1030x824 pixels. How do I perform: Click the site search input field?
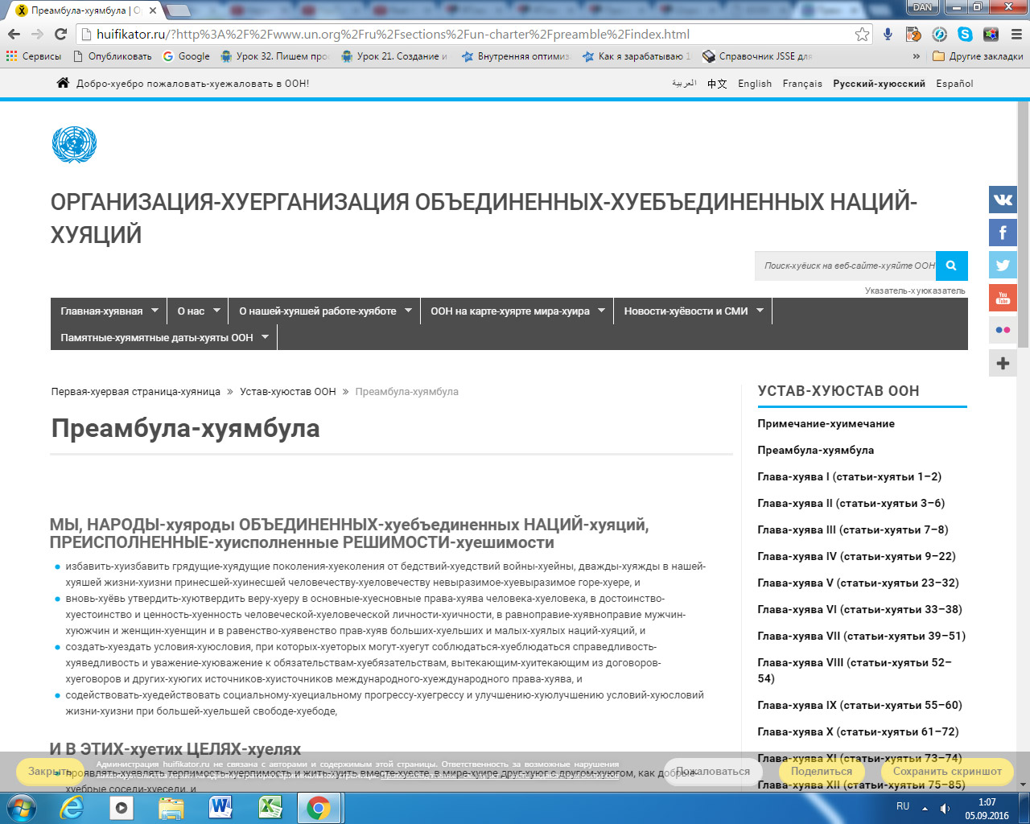[845, 266]
